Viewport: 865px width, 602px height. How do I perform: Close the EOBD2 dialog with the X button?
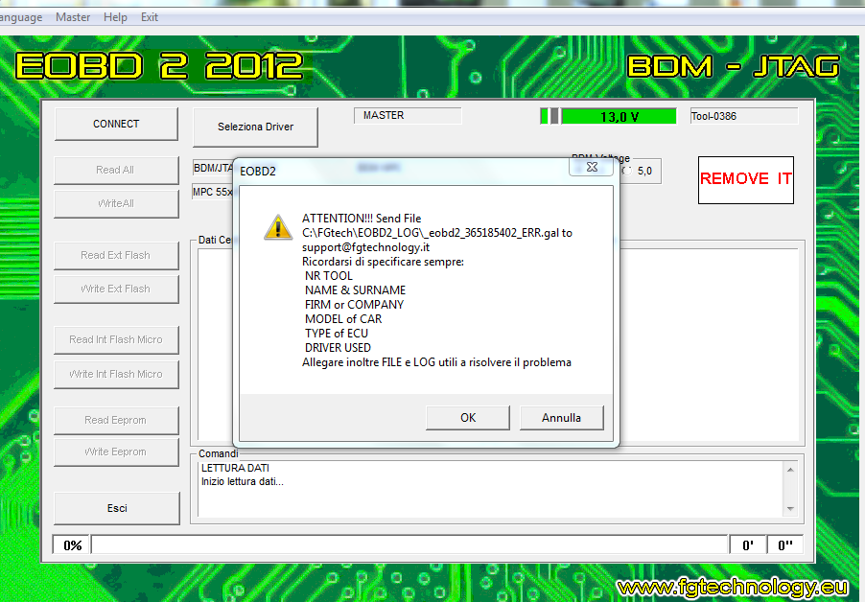[x=592, y=167]
